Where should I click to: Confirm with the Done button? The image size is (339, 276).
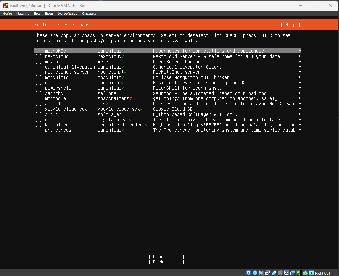click(x=166, y=257)
